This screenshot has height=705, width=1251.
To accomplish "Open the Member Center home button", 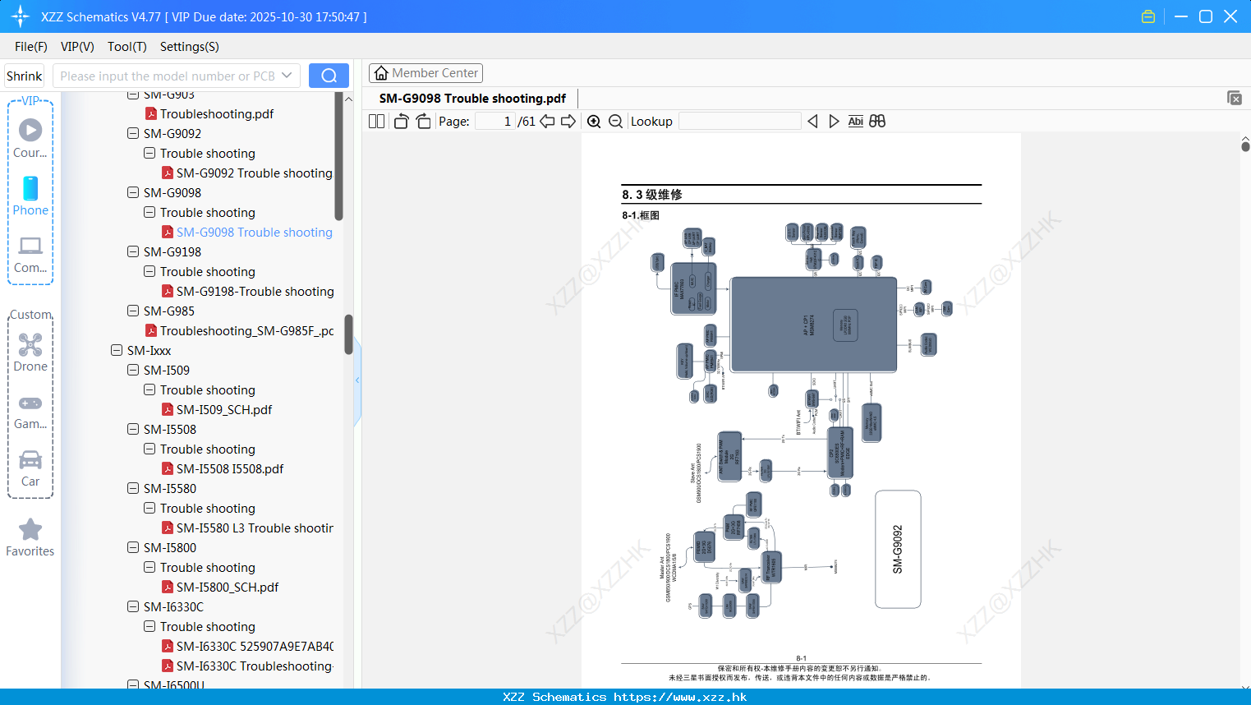I will click(425, 73).
